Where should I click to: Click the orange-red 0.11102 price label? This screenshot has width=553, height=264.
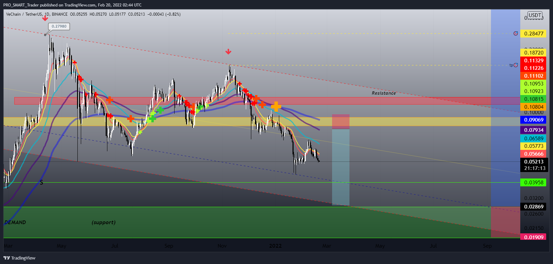533,76
